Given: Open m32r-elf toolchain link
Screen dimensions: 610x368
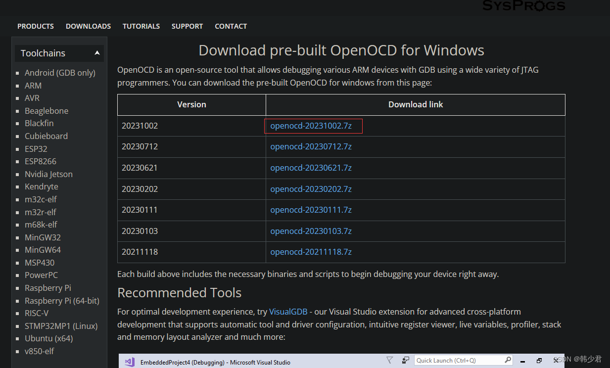Looking at the screenshot, I should [x=41, y=212].
